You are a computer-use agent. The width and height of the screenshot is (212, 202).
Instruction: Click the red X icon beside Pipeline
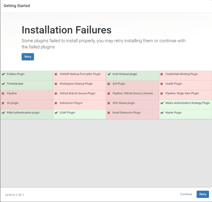3,93
